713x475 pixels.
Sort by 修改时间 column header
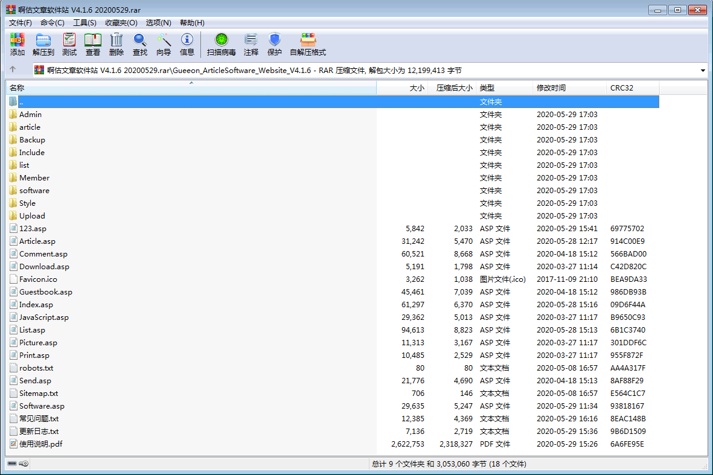point(551,88)
